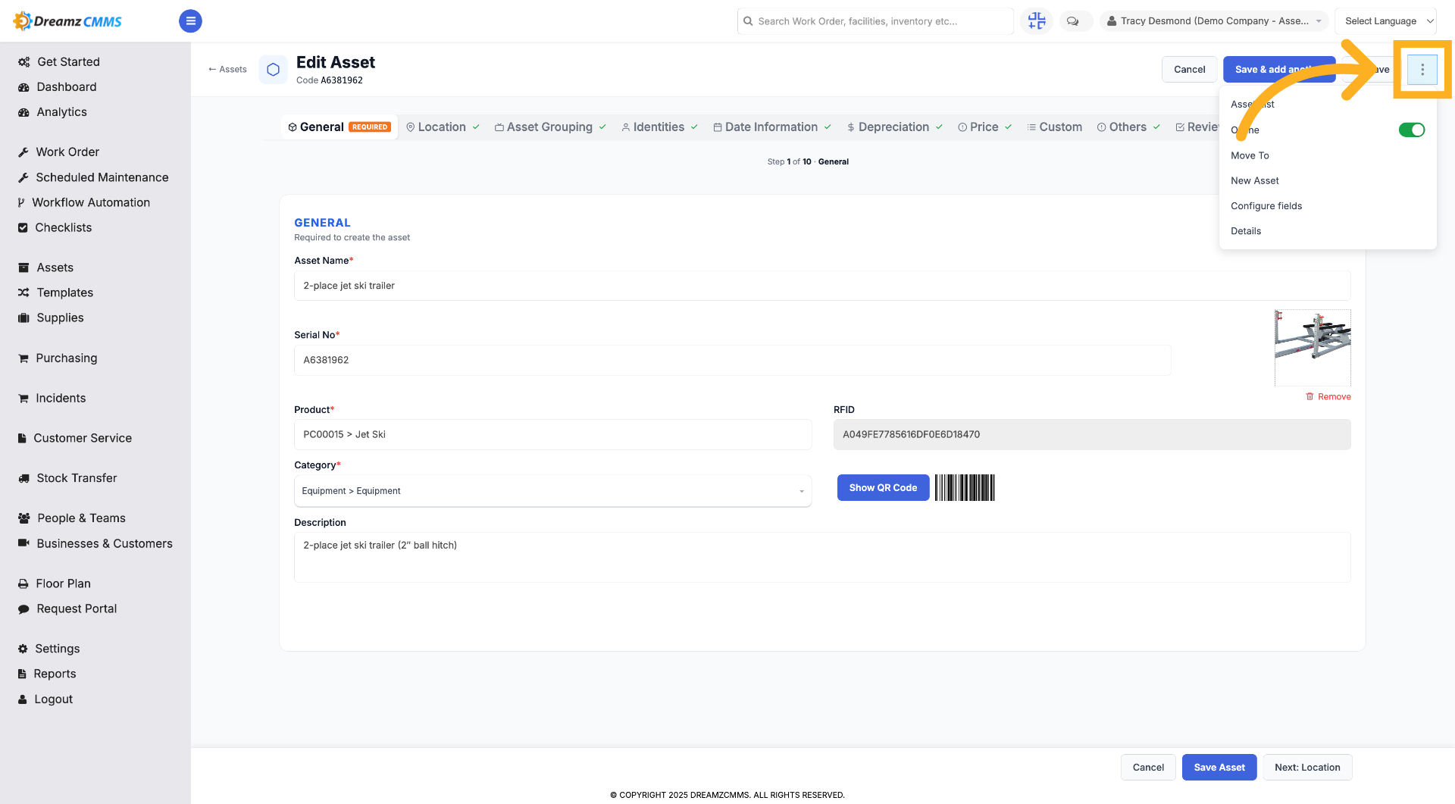Collapse sidebar with the hamburger menu button
1455x804 pixels.
coord(190,21)
